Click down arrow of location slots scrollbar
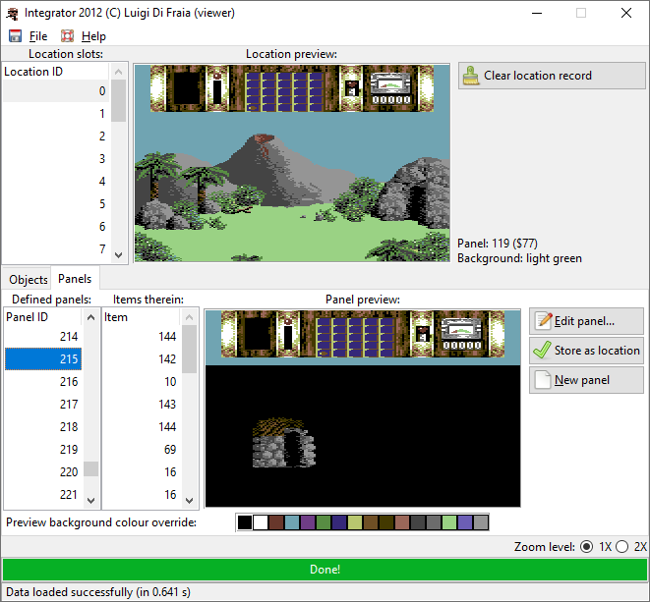The image size is (650, 602). [119, 255]
